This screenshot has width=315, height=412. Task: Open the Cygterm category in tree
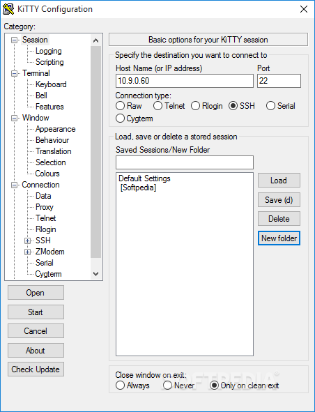[x=48, y=274]
